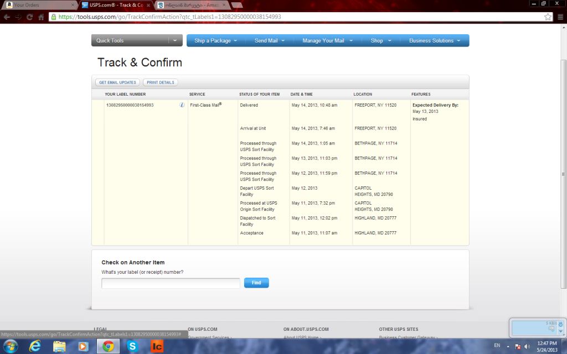Close the Your Orders tab
The width and height of the screenshot is (567, 354).
[73, 5]
